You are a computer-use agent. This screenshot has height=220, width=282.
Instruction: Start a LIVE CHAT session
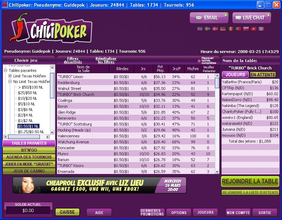click(x=252, y=17)
